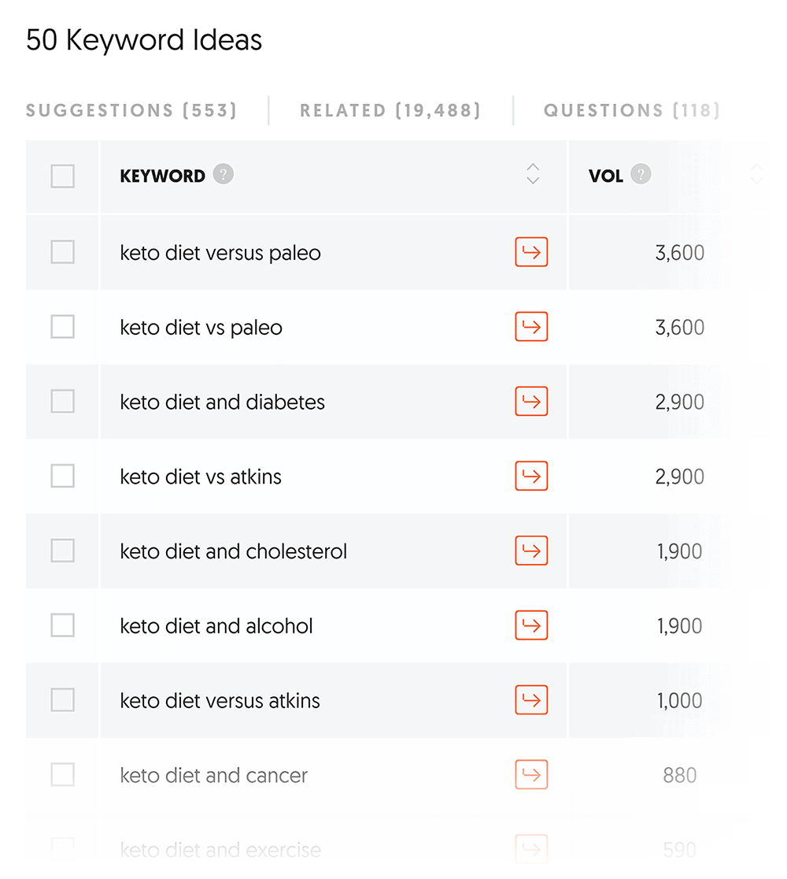Show the QUESTIONS (118) tab
The width and height of the screenshot is (787, 879).
(x=631, y=110)
